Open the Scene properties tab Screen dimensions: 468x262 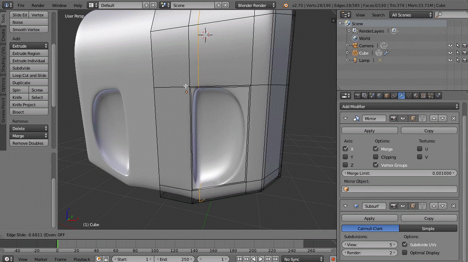click(x=372, y=96)
